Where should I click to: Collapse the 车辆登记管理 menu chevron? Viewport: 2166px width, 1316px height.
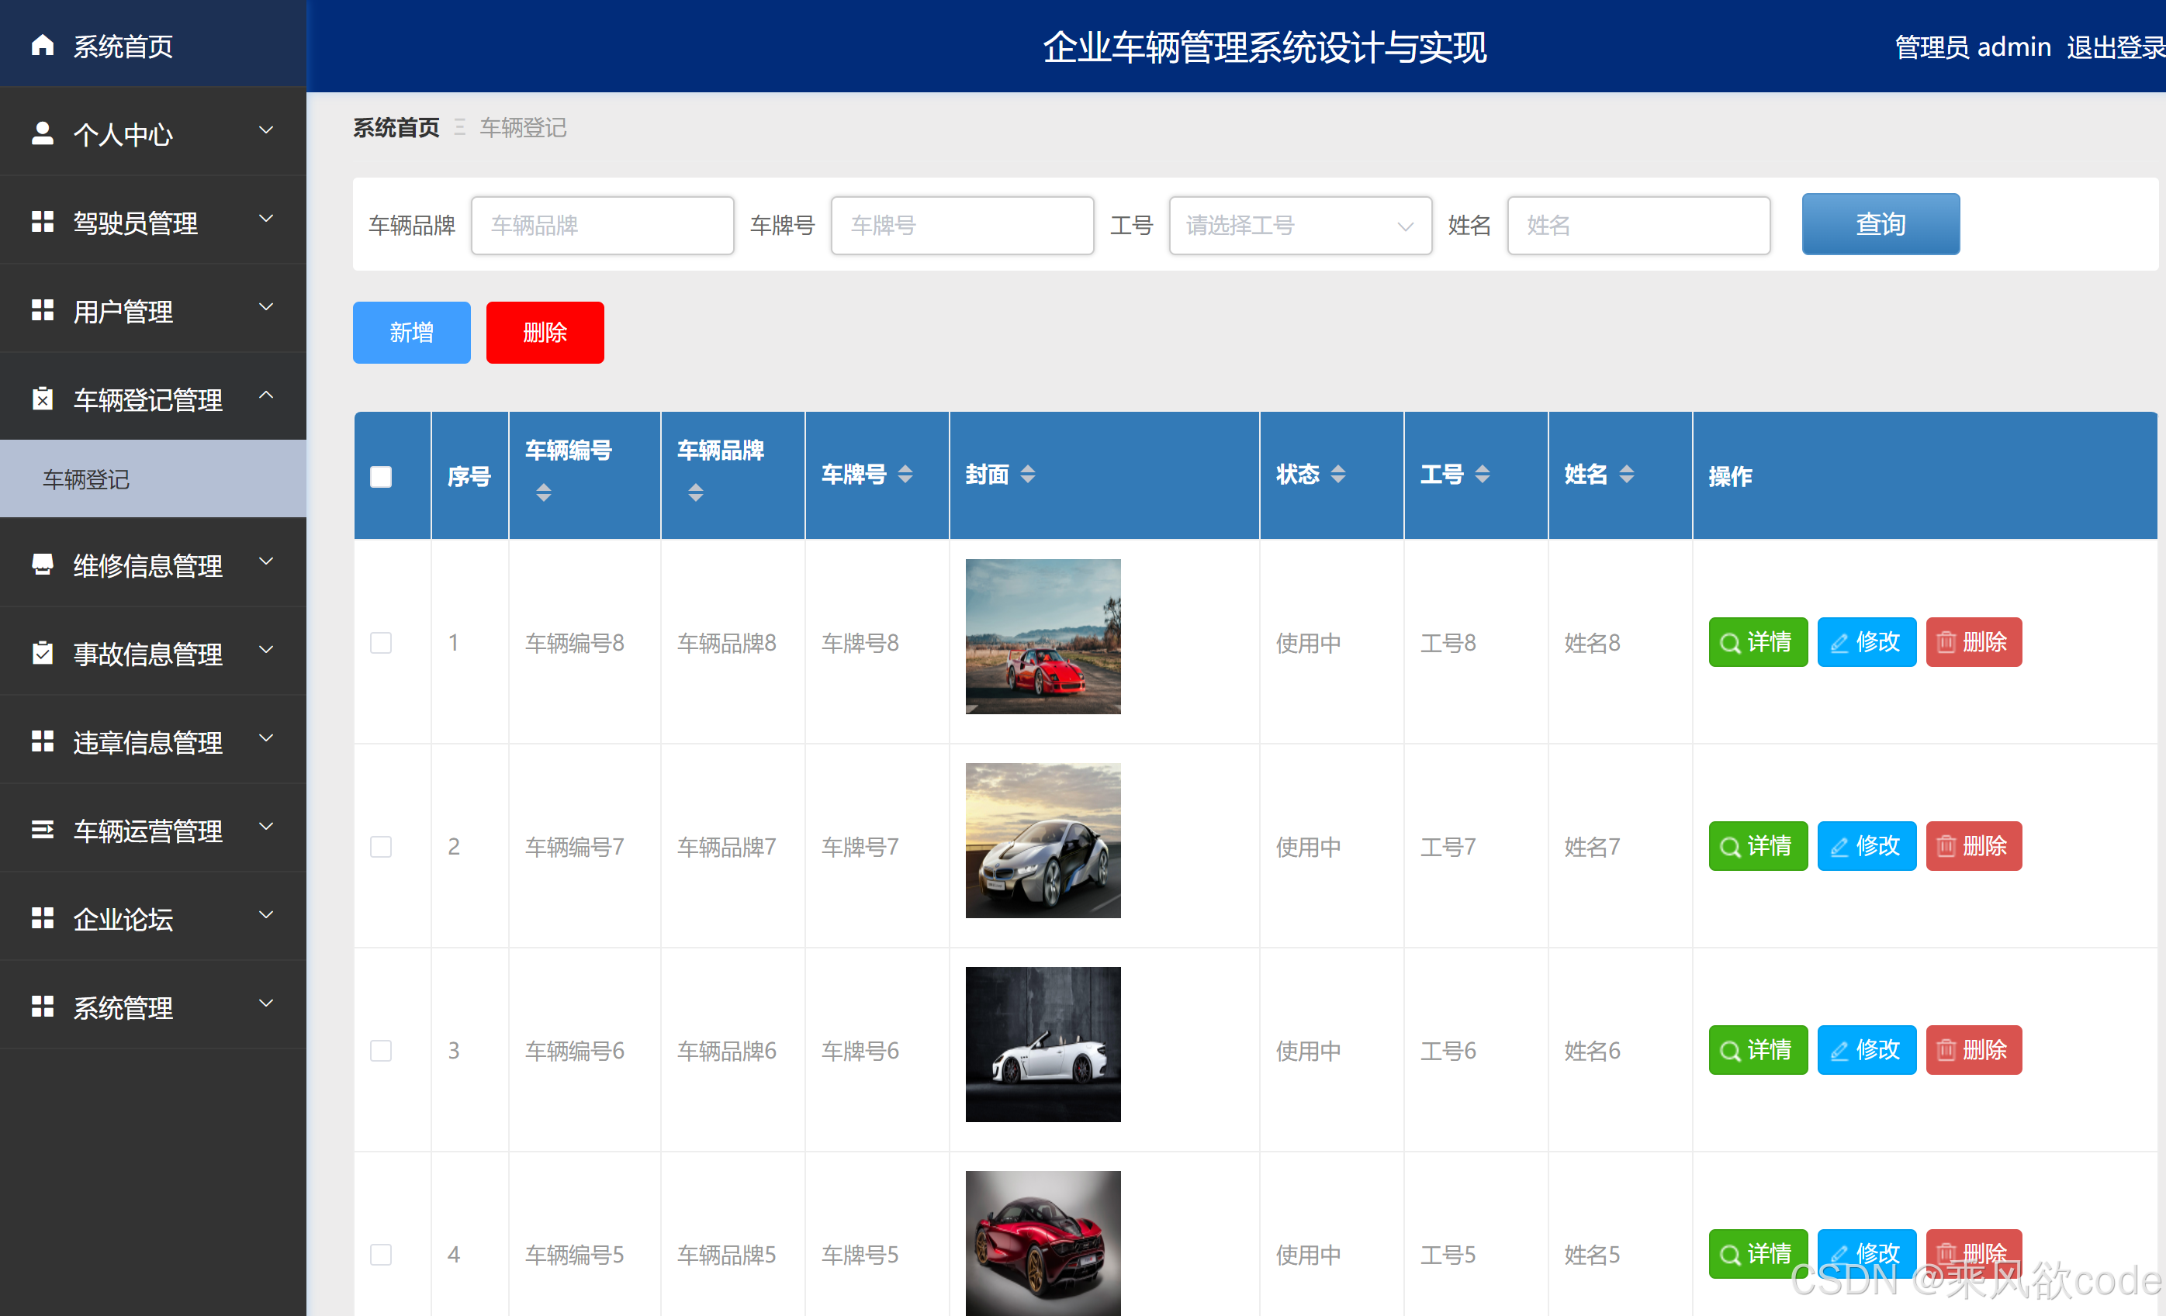[x=265, y=396]
